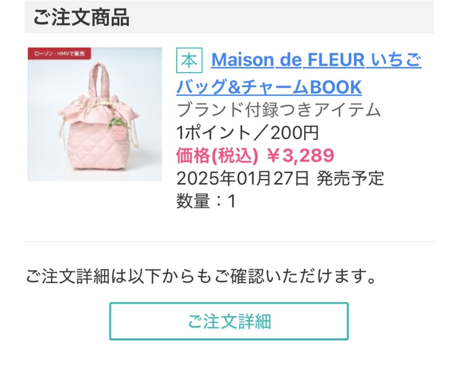Viewport: 458px width, 367px height.
Task: Click the horizontal divider below the product
Action: (229, 242)
